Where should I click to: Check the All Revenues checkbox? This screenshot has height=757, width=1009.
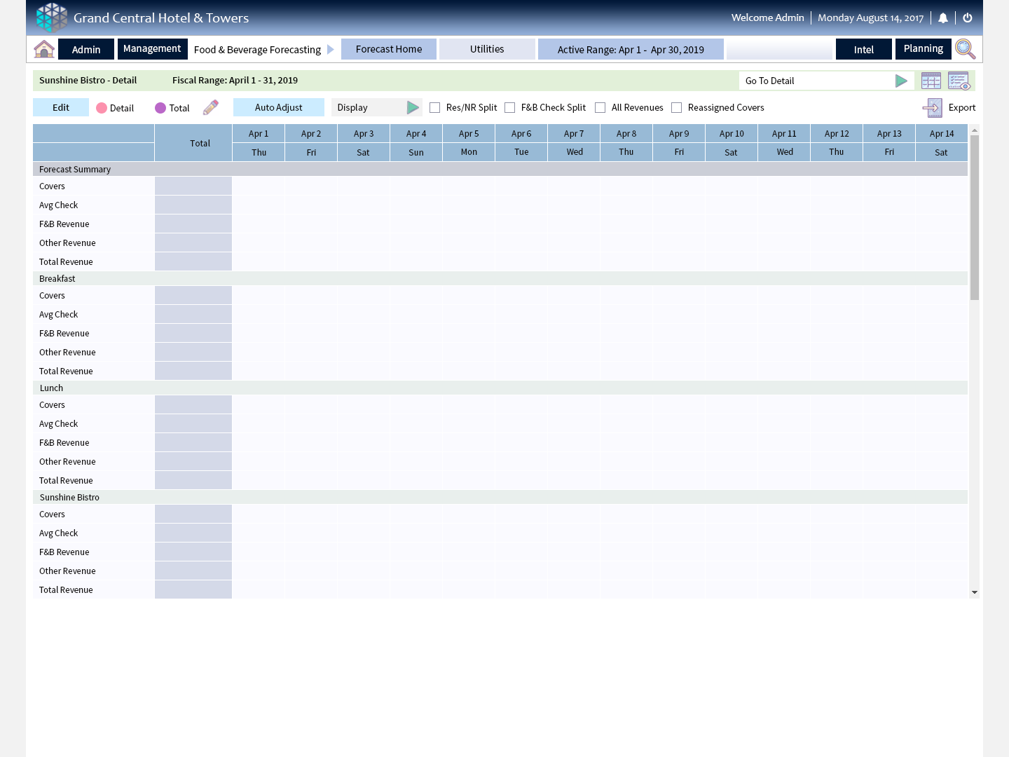coord(600,108)
